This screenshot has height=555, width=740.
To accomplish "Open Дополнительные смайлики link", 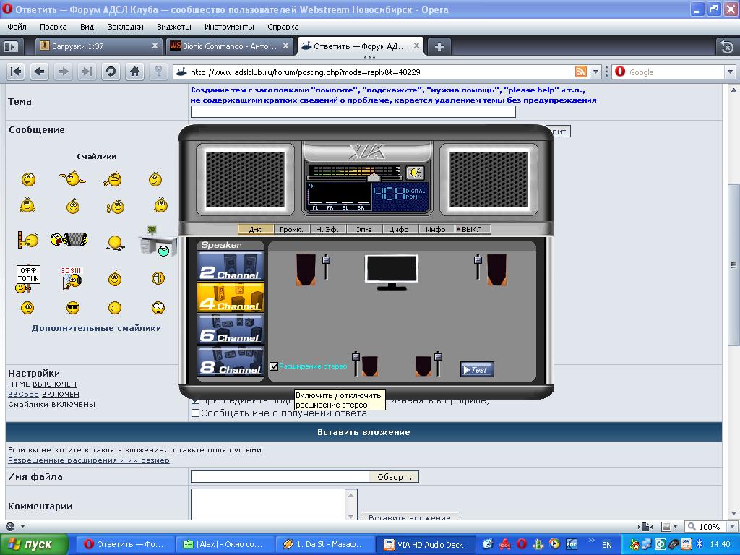I will click(x=96, y=328).
